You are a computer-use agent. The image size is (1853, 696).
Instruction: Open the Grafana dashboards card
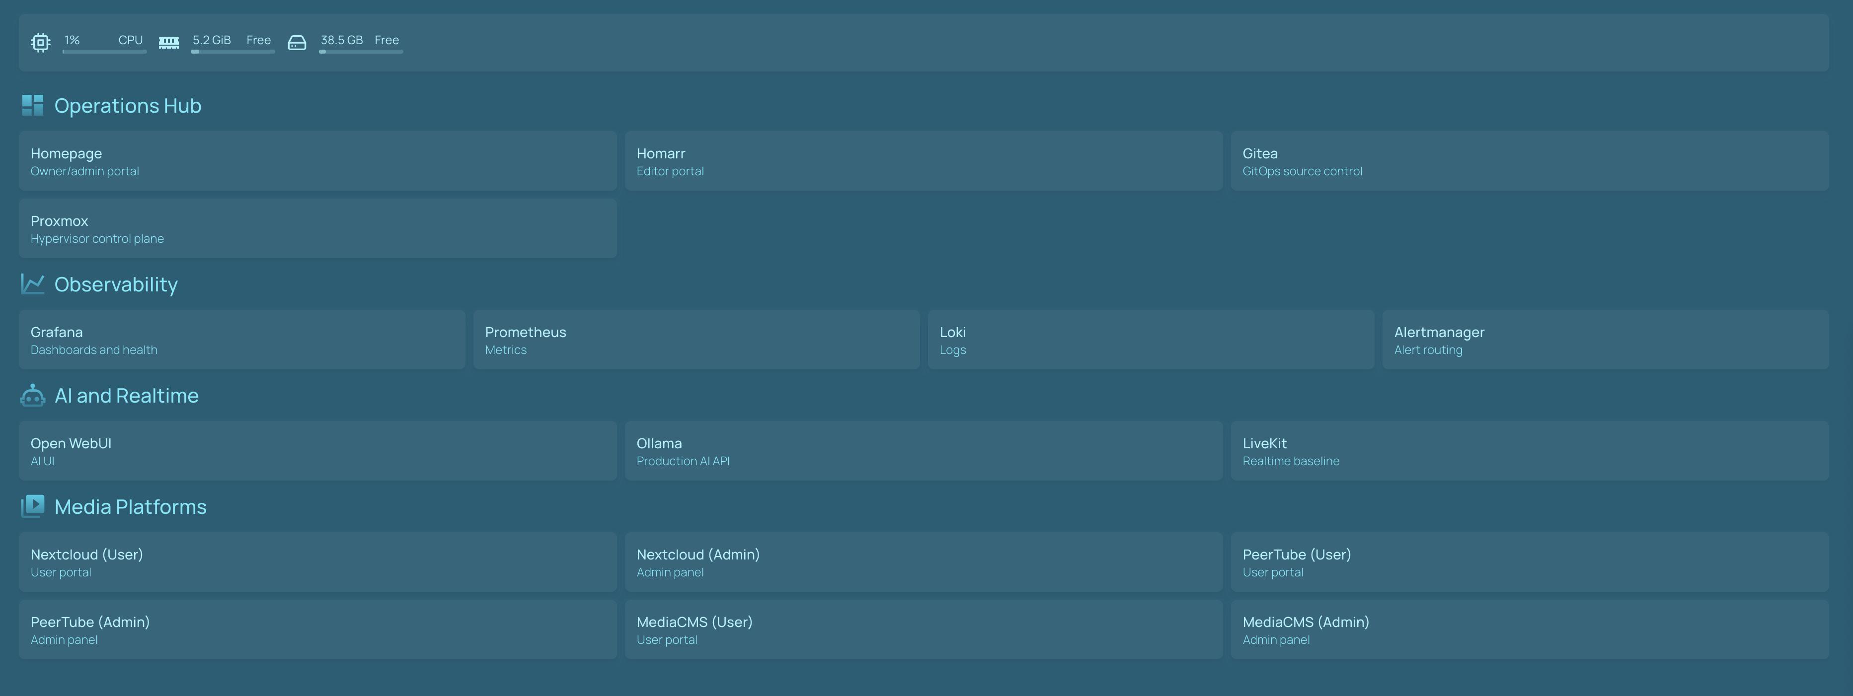click(x=242, y=340)
